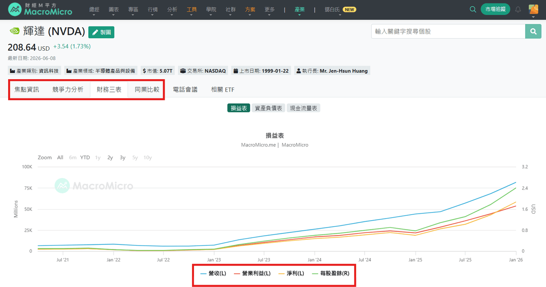Click the 208.64 USD stock price
Viewport: 546px width, 287px height.
coord(29,48)
